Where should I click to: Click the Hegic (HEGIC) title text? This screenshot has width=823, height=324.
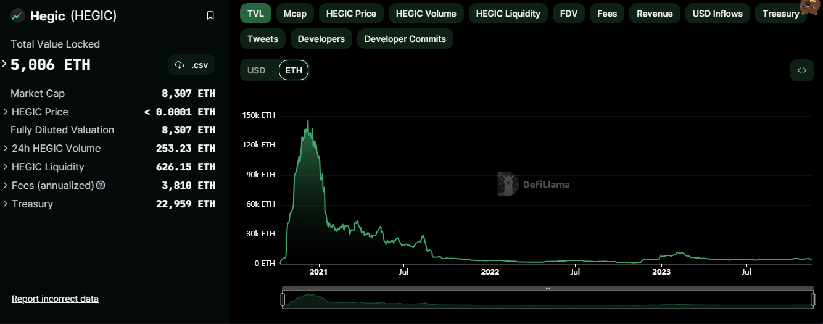click(x=73, y=16)
